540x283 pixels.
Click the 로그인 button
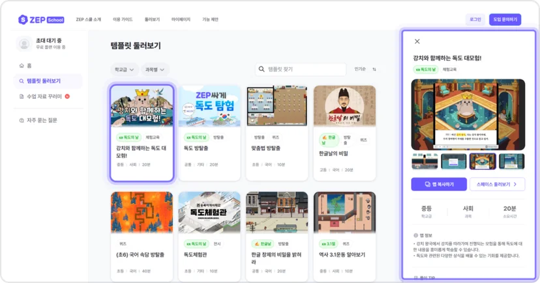tap(475, 20)
